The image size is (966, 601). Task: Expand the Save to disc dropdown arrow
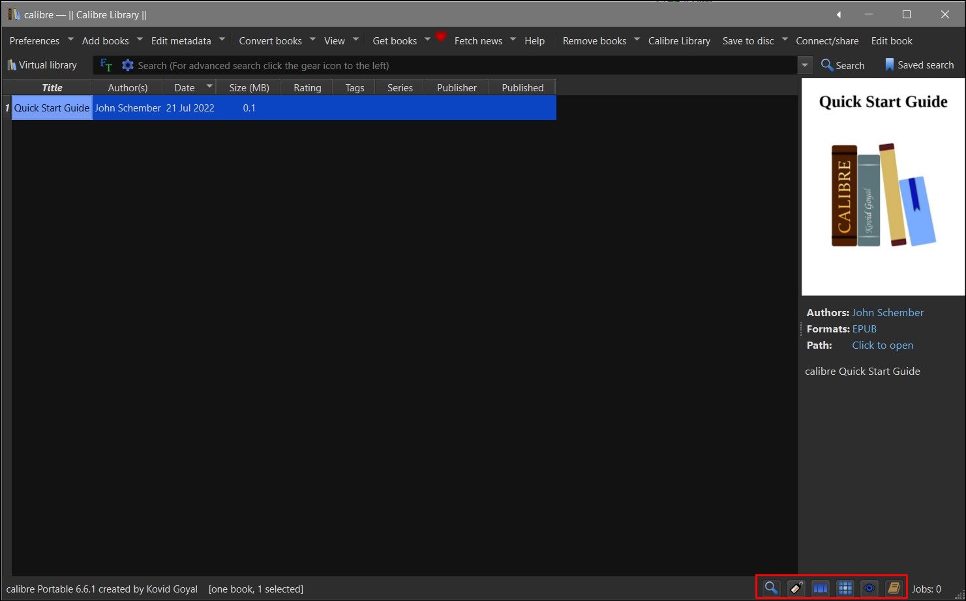(x=785, y=39)
